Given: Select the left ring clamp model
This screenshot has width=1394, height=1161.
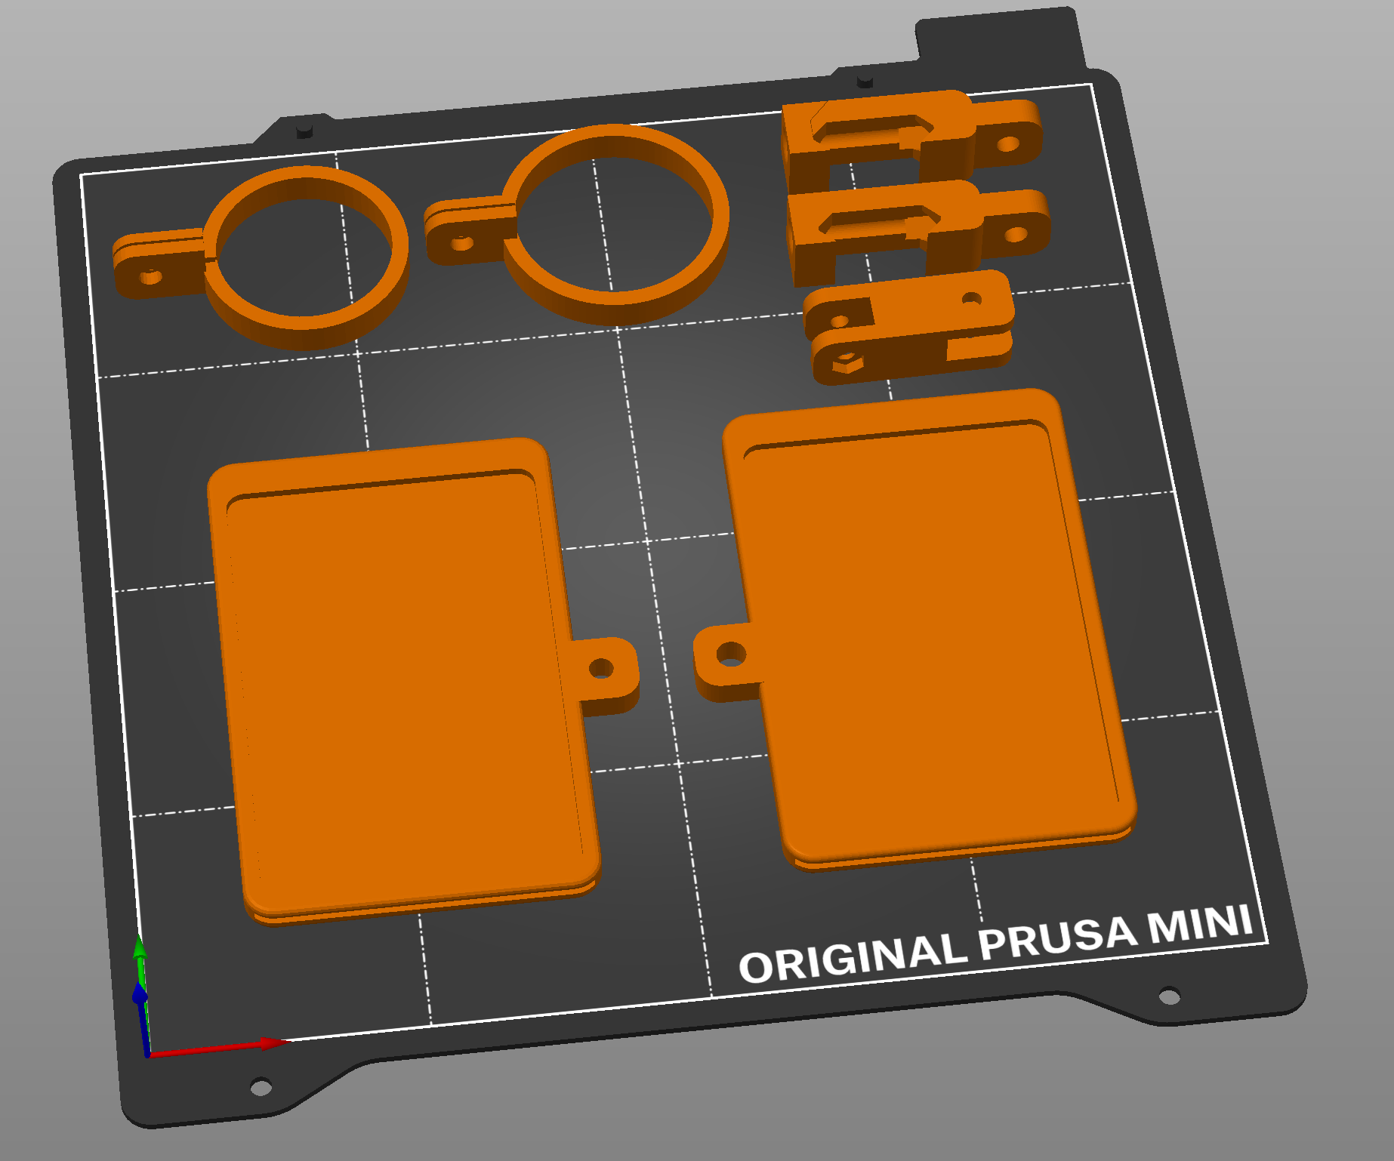Looking at the screenshot, I should tap(304, 328).
